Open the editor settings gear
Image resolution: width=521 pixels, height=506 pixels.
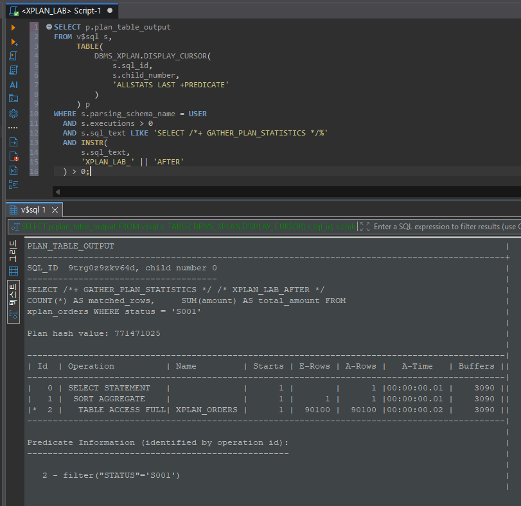pyautogui.click(x=13, y=114)
